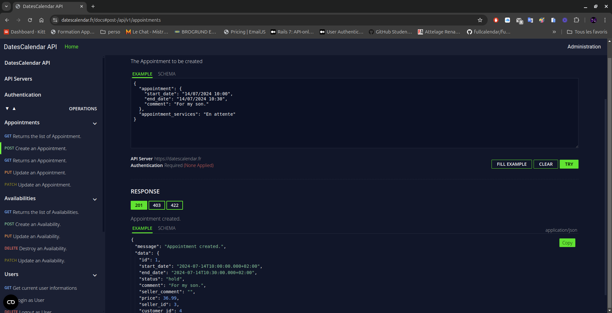Viewport: 612px width, 313px height.
Task: Click the browser home icon
Action: [x=41, y=20]
